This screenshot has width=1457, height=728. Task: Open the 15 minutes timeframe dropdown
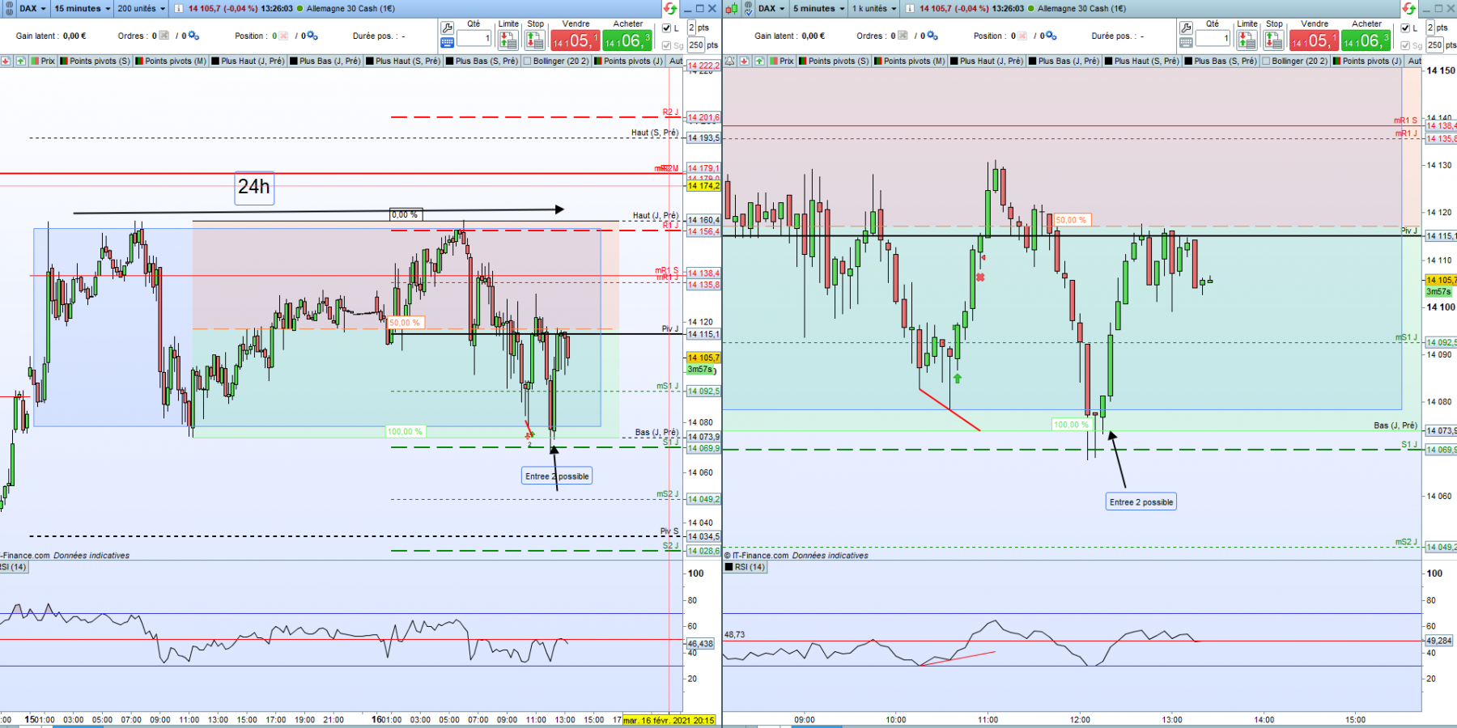click(x=82, y=8)
